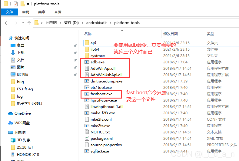The image size is (239, 161).
Task: Select the mke2fs.exe file icon
Action: pos(87,126)
